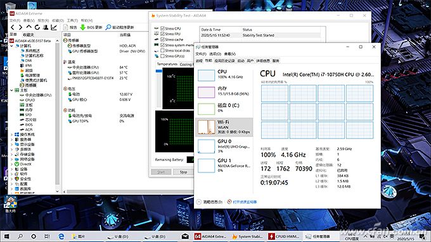
Task: Open the Resource Monitor link
Action: tap(245, 202)
